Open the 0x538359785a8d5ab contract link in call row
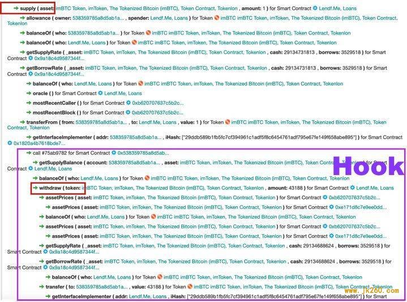Screen dimensions: 407x302 pos(143,153)
